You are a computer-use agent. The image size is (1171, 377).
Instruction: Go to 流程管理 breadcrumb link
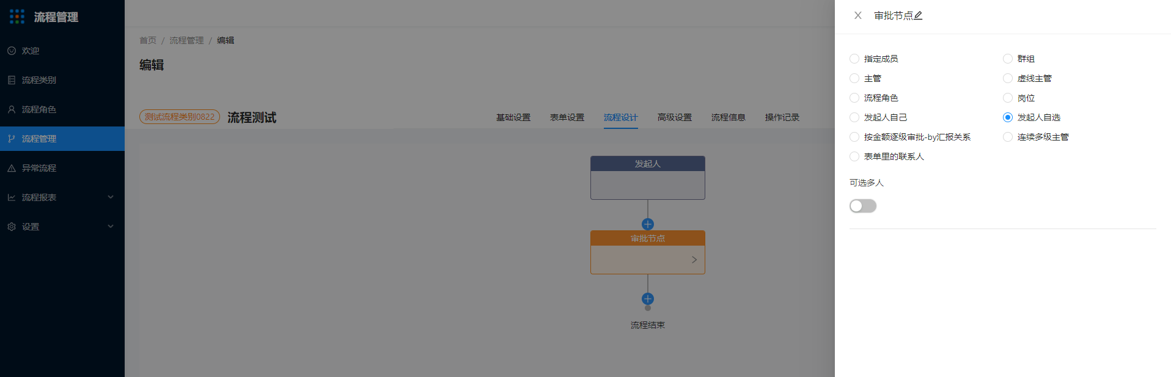186,40
